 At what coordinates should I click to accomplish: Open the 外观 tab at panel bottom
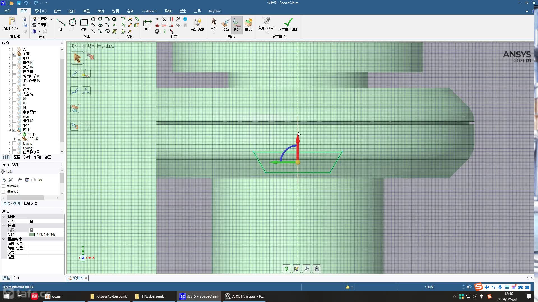pyautogui.click(x=17, y=278)
